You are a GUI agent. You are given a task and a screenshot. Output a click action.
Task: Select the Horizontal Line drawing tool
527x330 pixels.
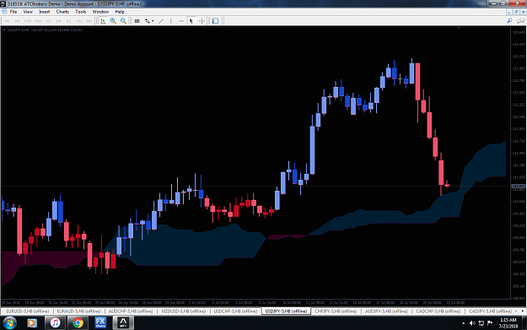[x=181, y=21]
